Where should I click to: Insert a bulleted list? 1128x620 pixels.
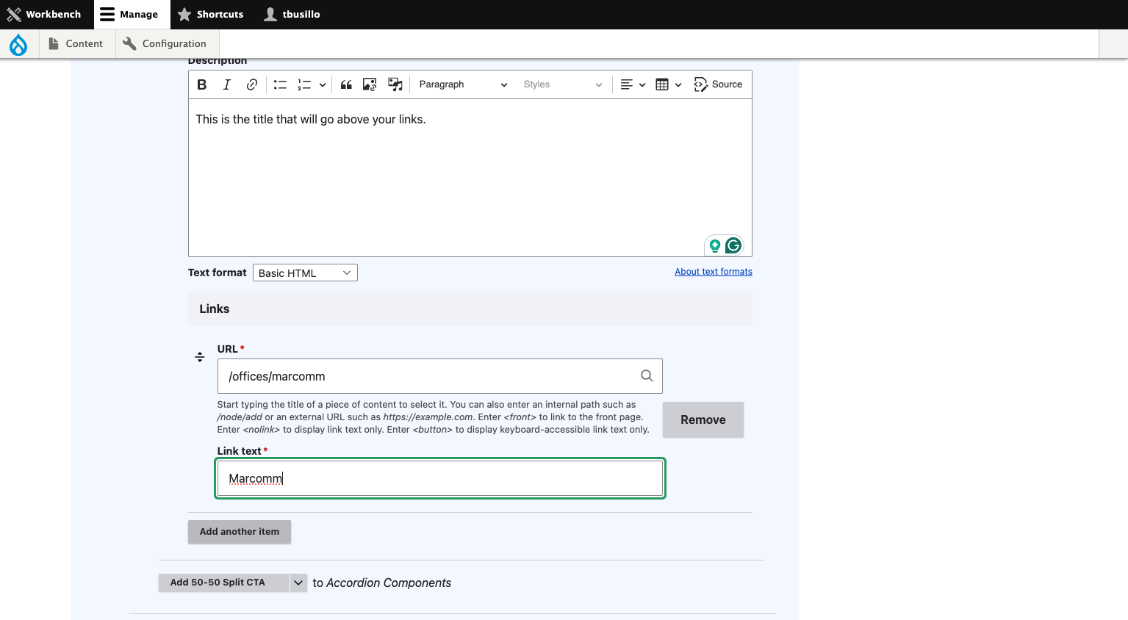[x=280, y=84]
